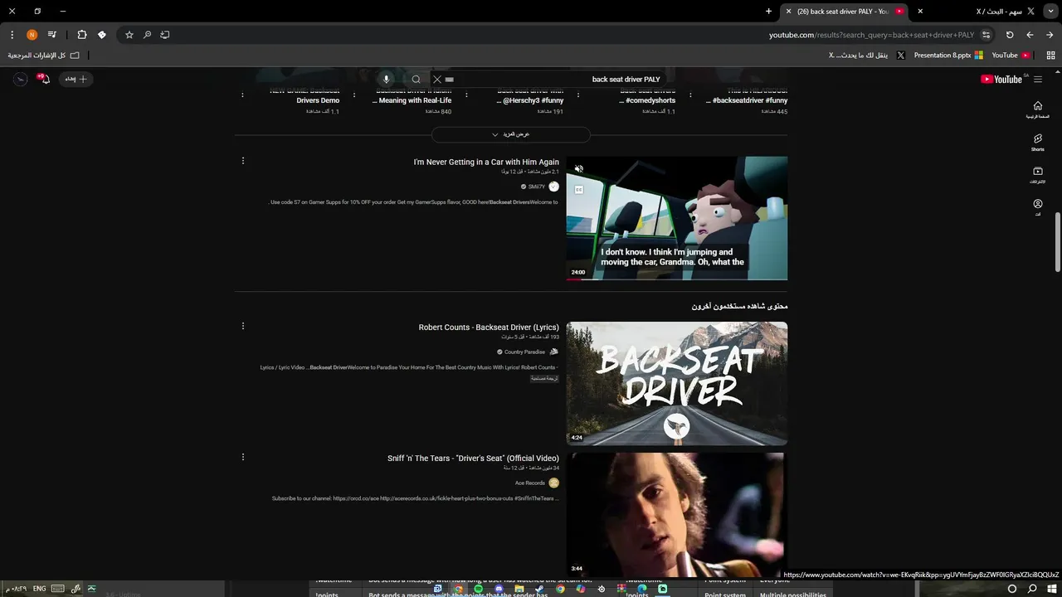This screenshot has width=1062, height=597.
Task: Click the magnifier search button
Action: [x=417, y=80]
